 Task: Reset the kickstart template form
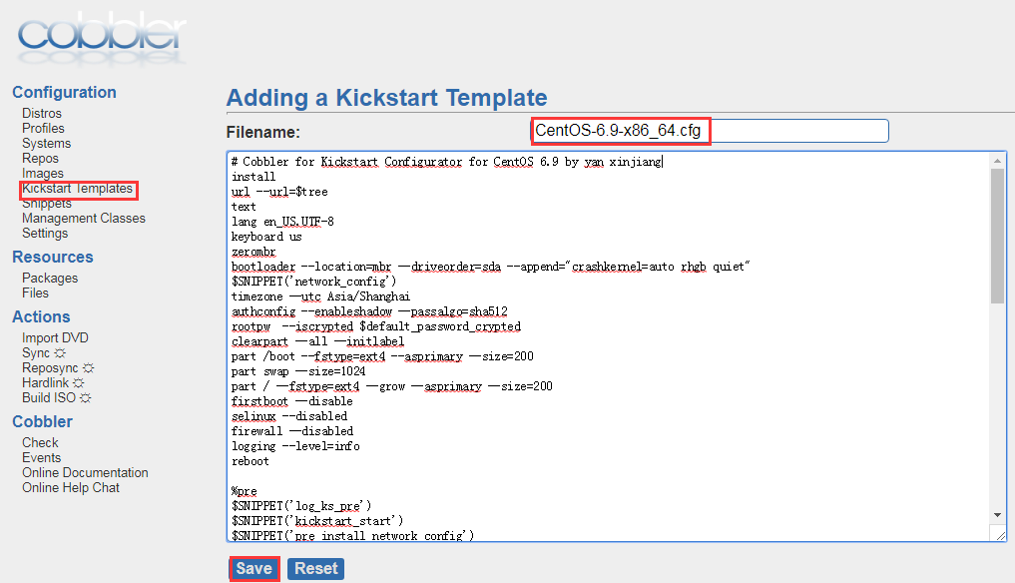tap(316, 569)
